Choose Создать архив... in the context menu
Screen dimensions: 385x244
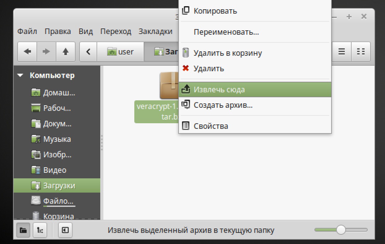point(255,105)
